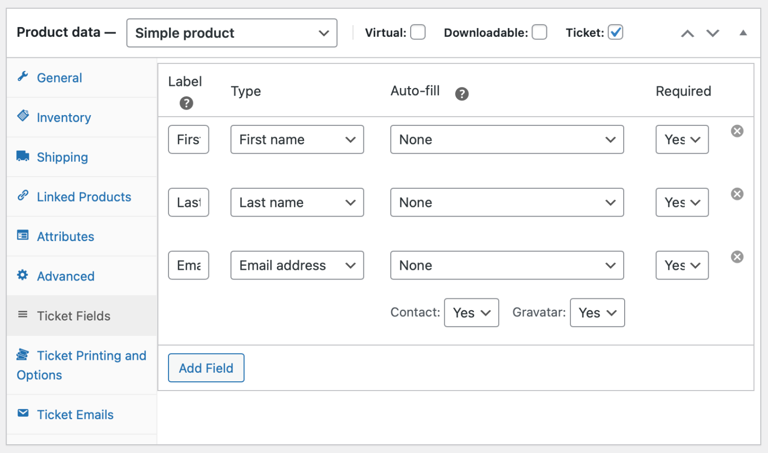This screenshot has height=453, width=768.
Task: Open the Label help question mark
Action: coord(186,103)
